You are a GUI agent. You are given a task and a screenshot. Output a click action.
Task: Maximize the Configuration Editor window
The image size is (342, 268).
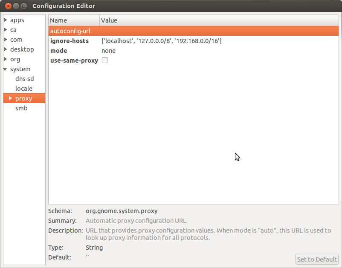click(24, 6)
